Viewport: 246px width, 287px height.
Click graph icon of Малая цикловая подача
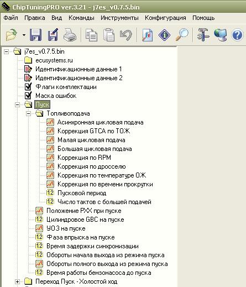coord(50,140)
